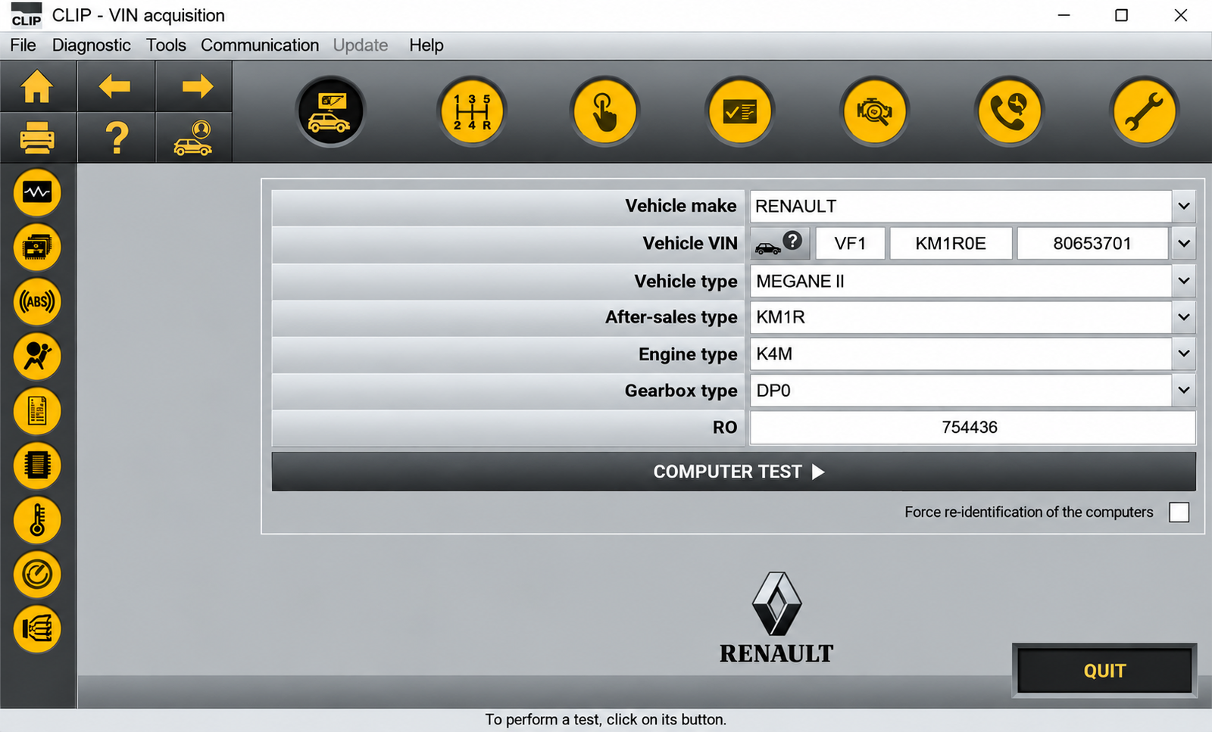This screenshot has height=732, width=1212.
Task: Open the Engine type dropdown arrow
Action: point(1183,354)
